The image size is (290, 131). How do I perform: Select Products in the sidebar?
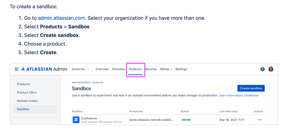point(23,84)
